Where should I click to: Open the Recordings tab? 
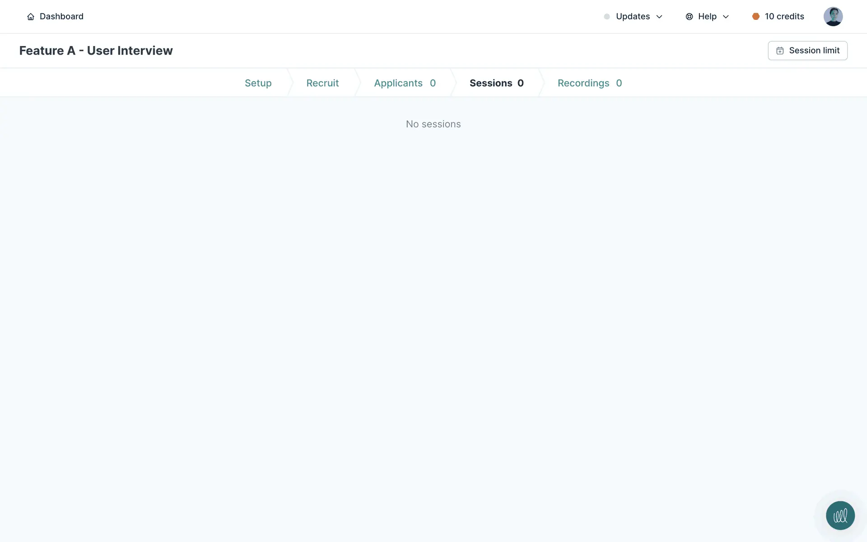pyautogui.click(x=589, y=83)
